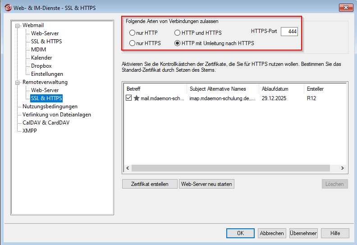Click the MDaemon app icon in title bar
The width and height of the screenshot is (357, 245).
pos(7,7)
